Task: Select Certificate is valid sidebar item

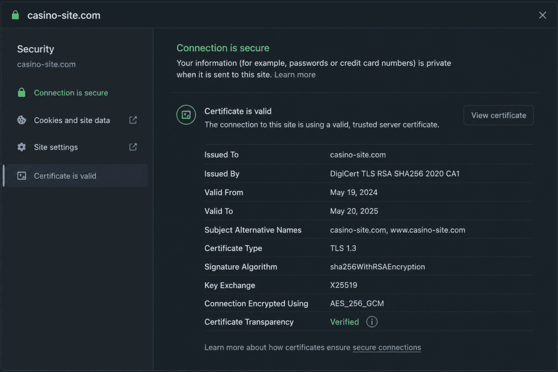Action: (x=76, y=176)
